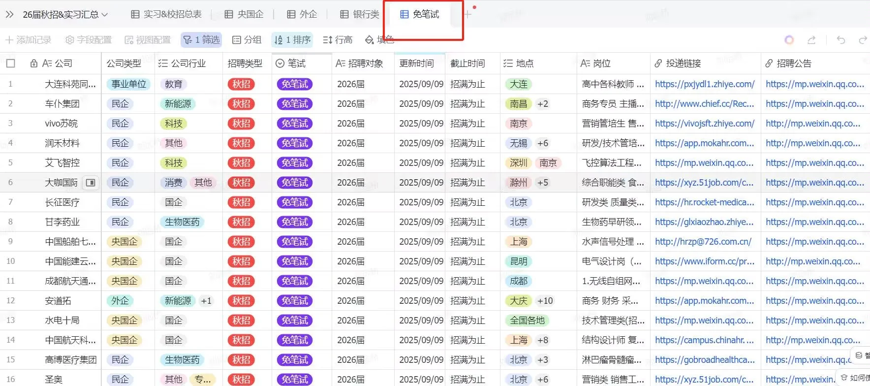Click the 教育 industry tag
Screen dimensions: 870x386
pos(174,84)
